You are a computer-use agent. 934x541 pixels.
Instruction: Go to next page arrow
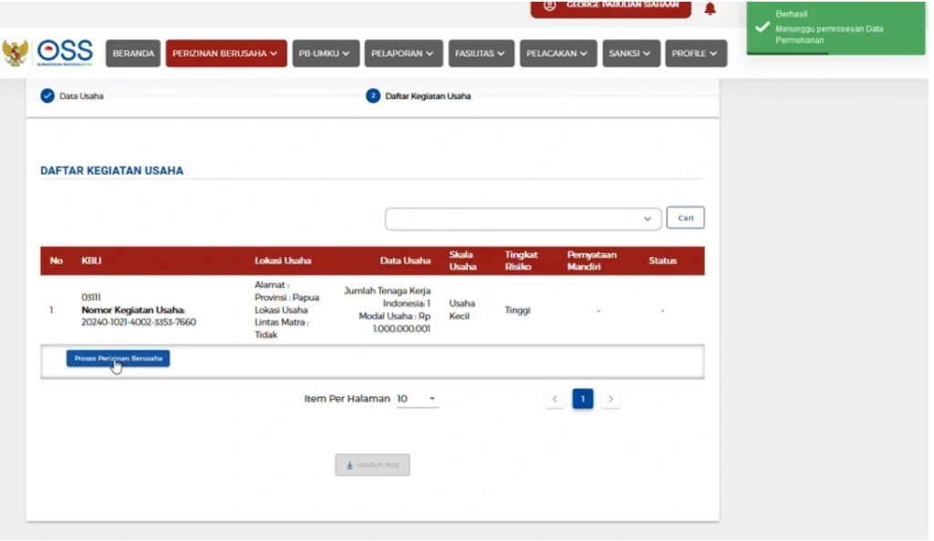click(611, 399)
